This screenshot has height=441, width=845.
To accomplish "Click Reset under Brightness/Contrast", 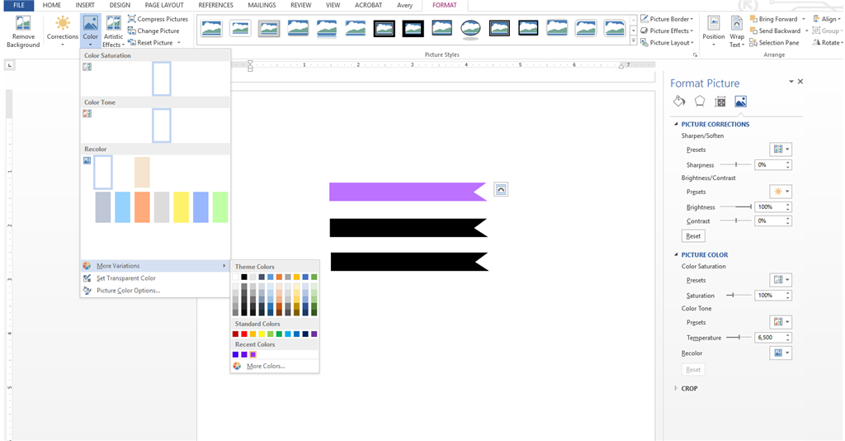I will (693, 236).
